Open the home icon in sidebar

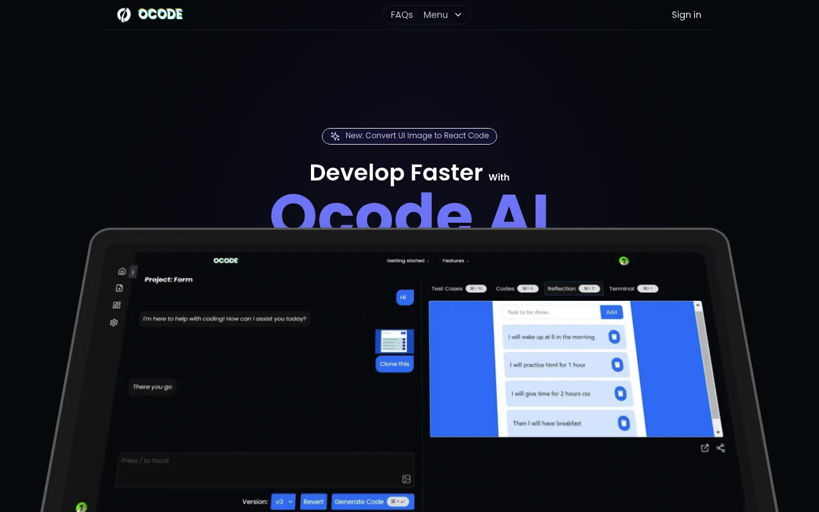(122, 271)
